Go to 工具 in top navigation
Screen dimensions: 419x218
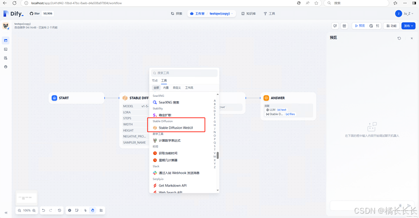[x=269, y=14]
